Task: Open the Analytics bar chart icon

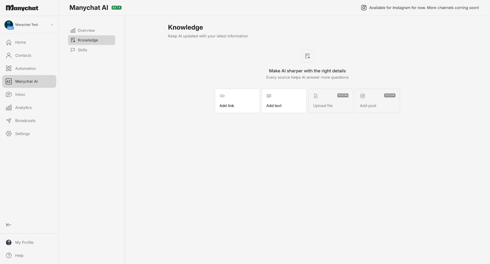Action: (x=9, y=108)
